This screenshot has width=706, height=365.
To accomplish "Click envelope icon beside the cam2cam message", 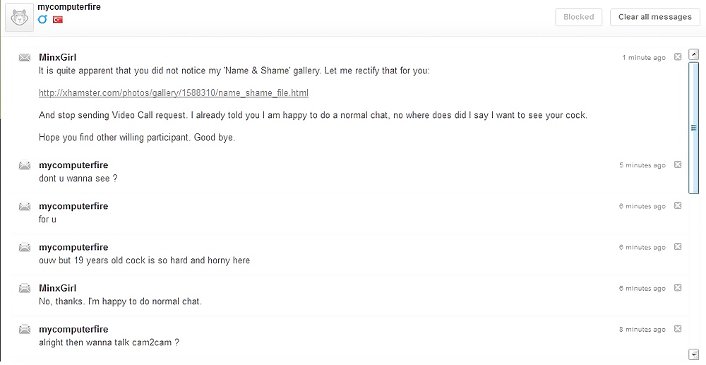I will (x=25, y=329).
